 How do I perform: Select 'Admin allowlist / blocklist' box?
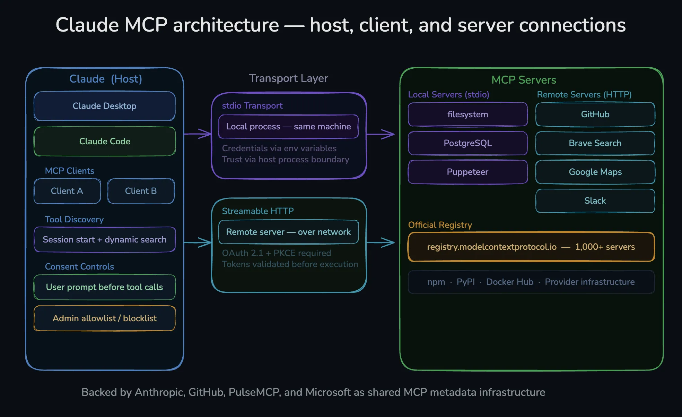pos(105,318)
